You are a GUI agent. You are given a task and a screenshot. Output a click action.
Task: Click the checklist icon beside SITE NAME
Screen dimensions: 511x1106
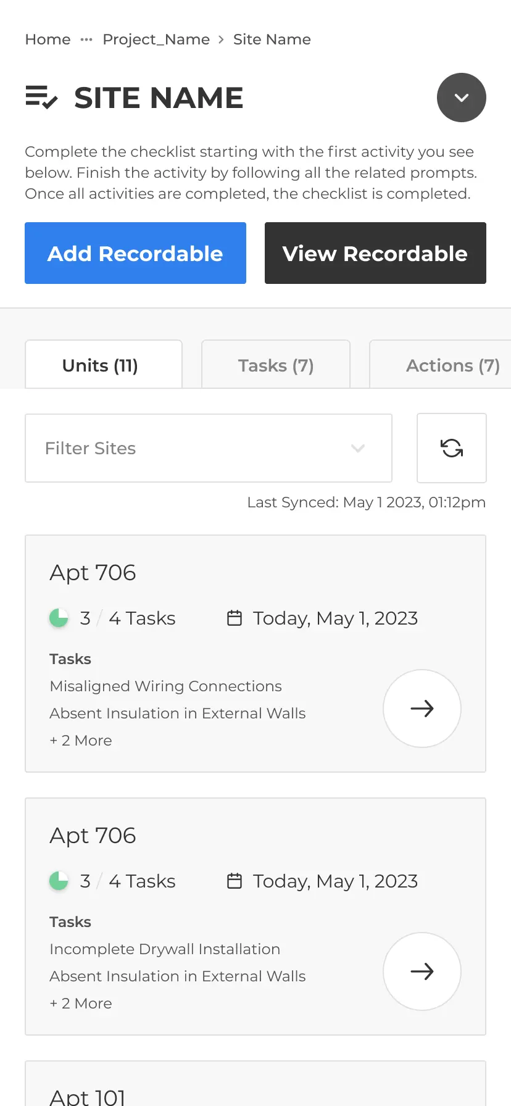[x=41, y=98]
